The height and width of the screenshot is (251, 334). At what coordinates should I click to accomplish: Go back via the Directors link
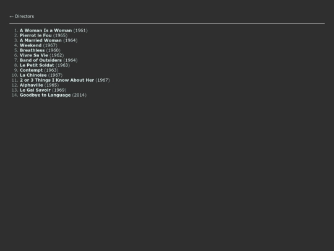tap(22, 17)
